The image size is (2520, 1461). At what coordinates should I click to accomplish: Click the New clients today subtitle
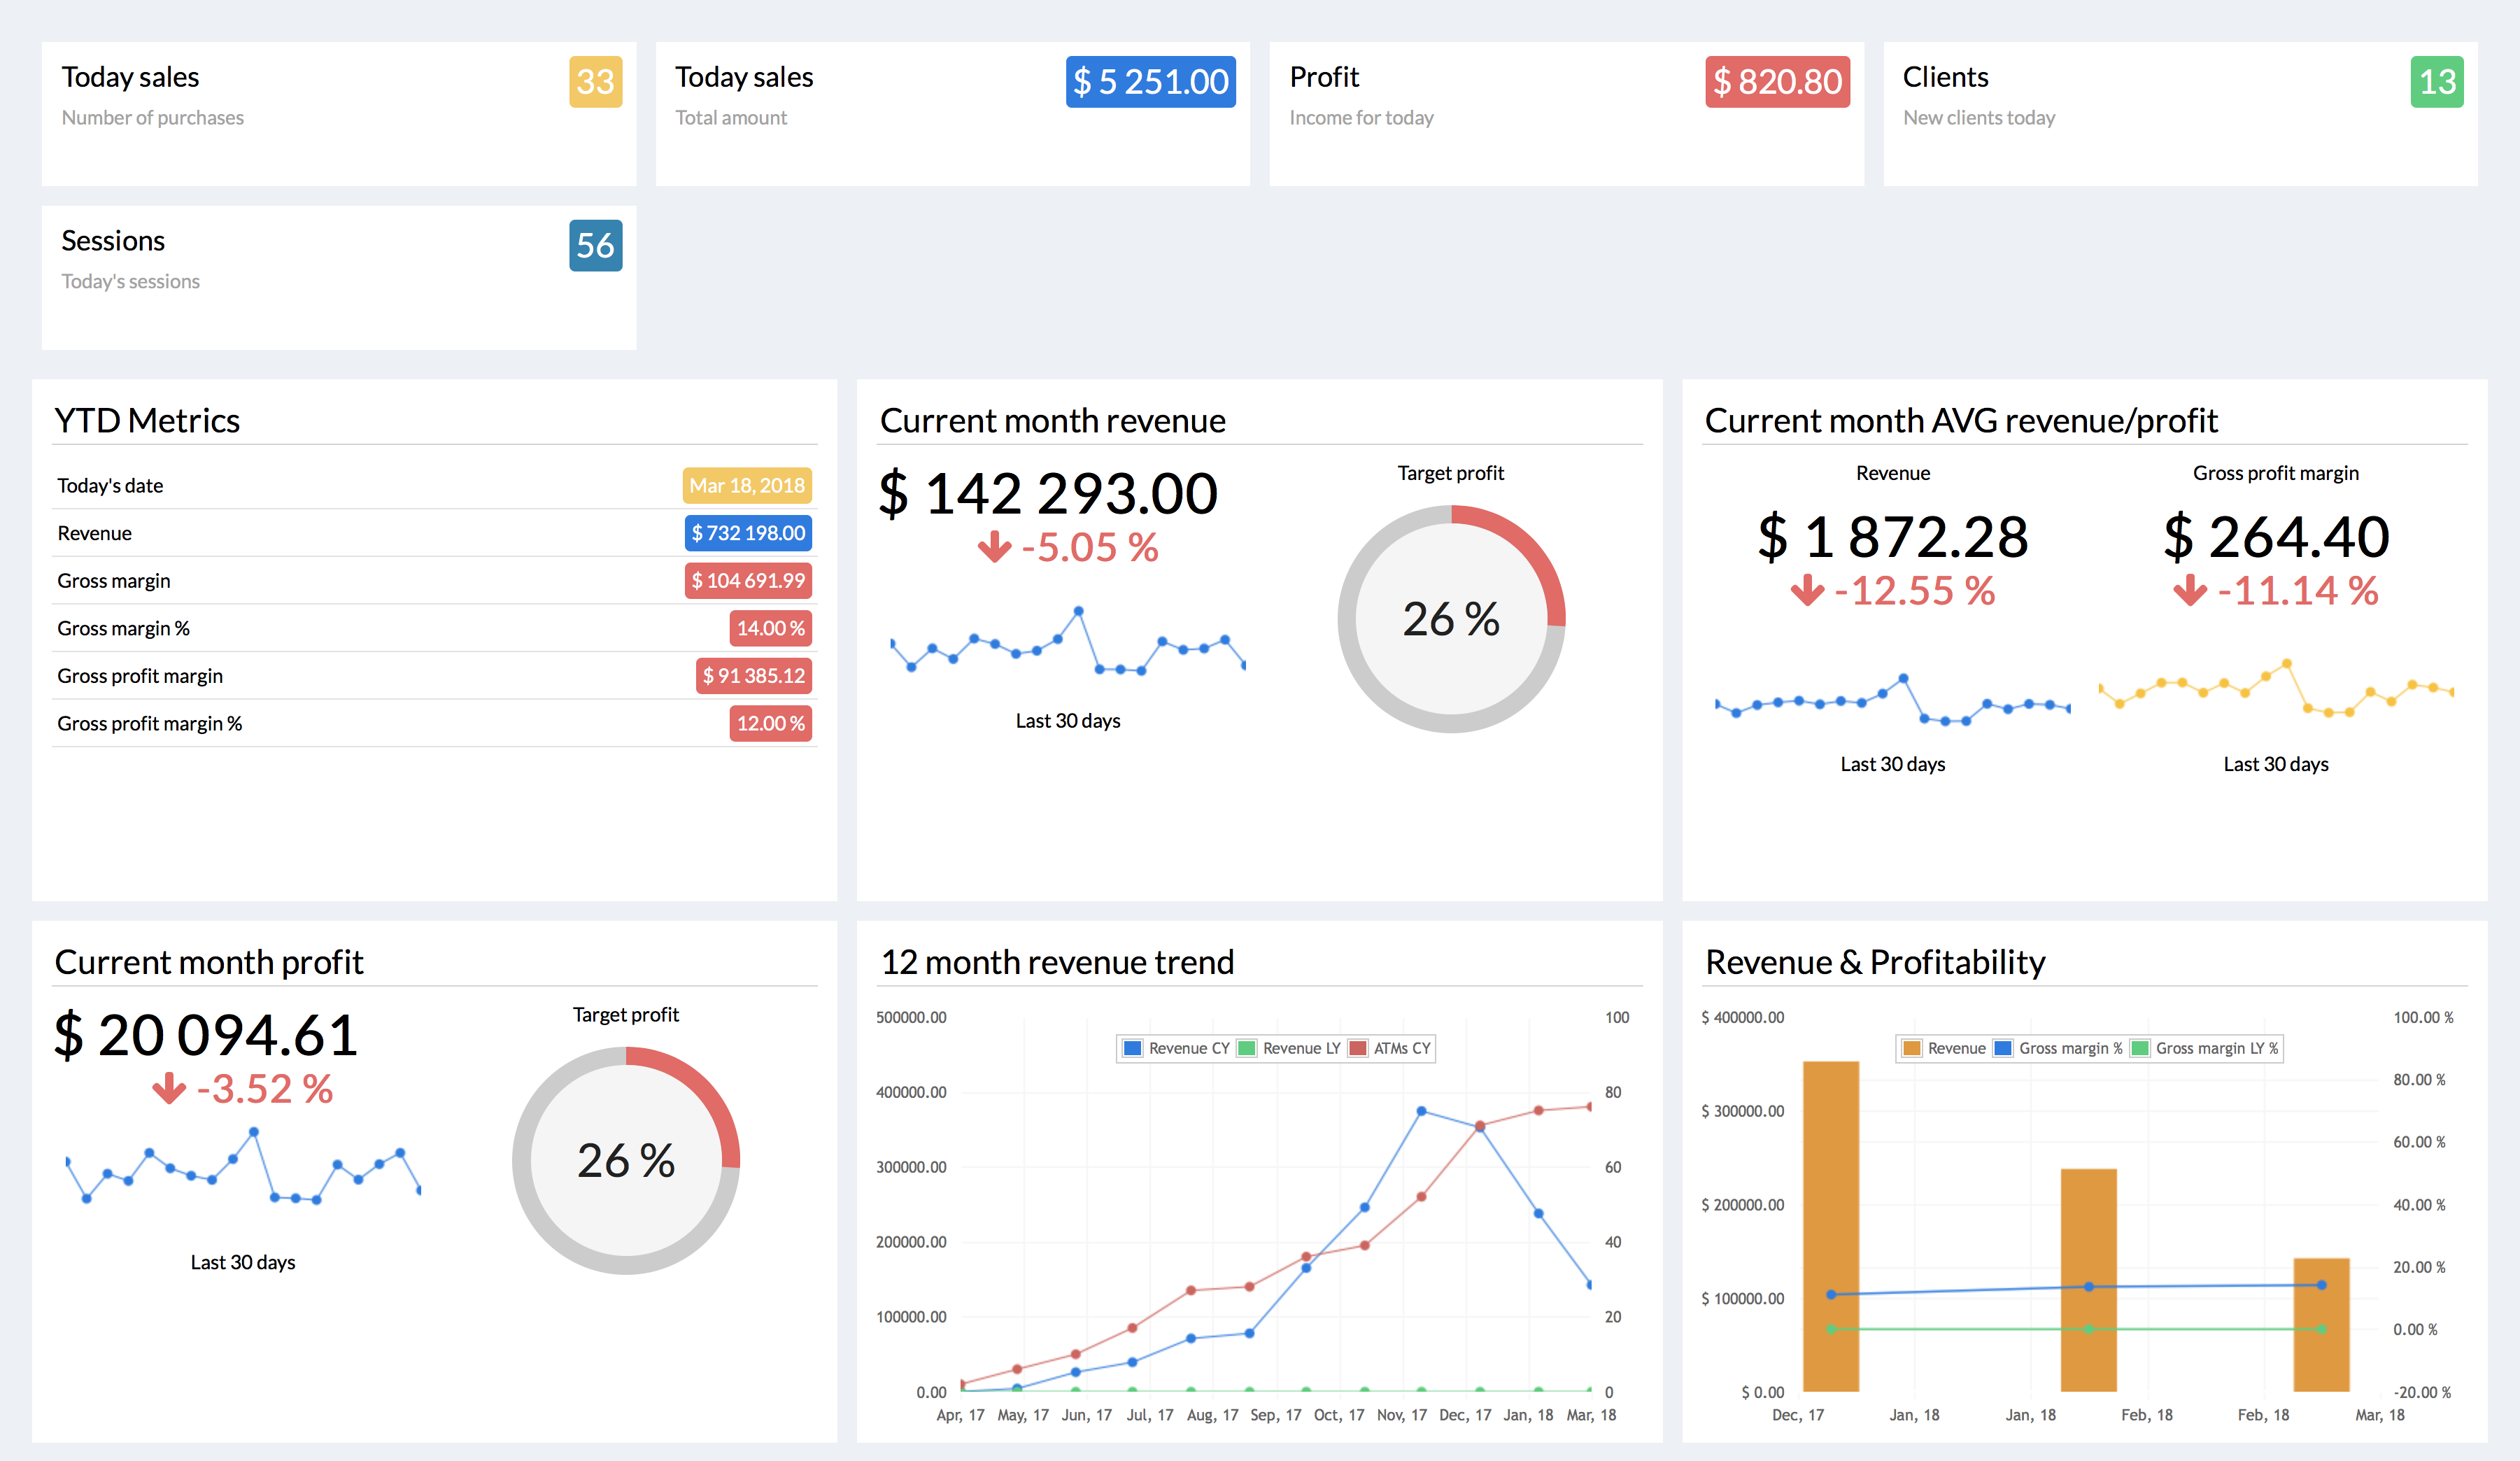point(1979,118)
